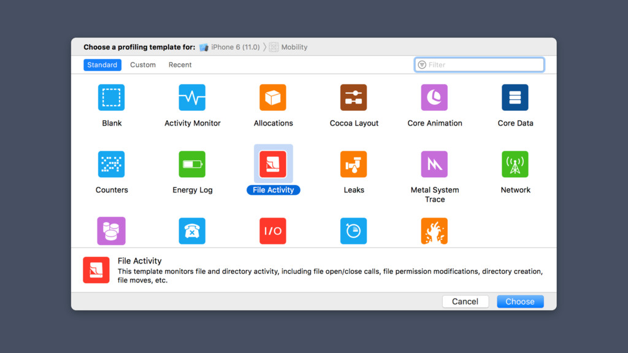Click the Core Animation template icon
The image size is (628, 353).
click(x=434, y=97)
